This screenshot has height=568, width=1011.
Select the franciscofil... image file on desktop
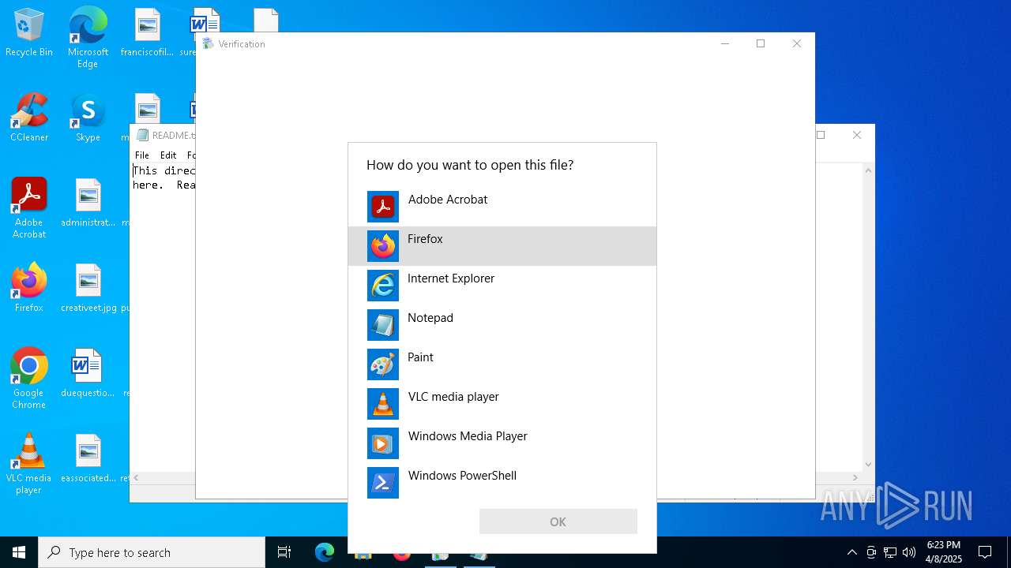(147, 33)
